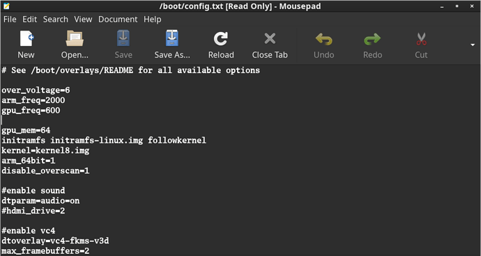
Task: Minimize the Mousepad window
Action: pyautogui.click(x=442, y=6)
